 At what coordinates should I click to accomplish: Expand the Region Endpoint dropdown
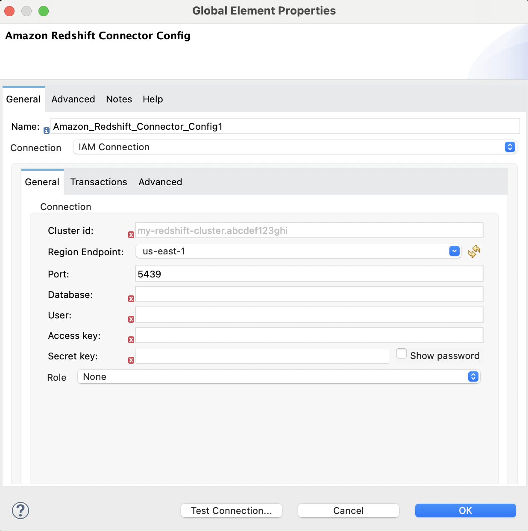(455, 251)
